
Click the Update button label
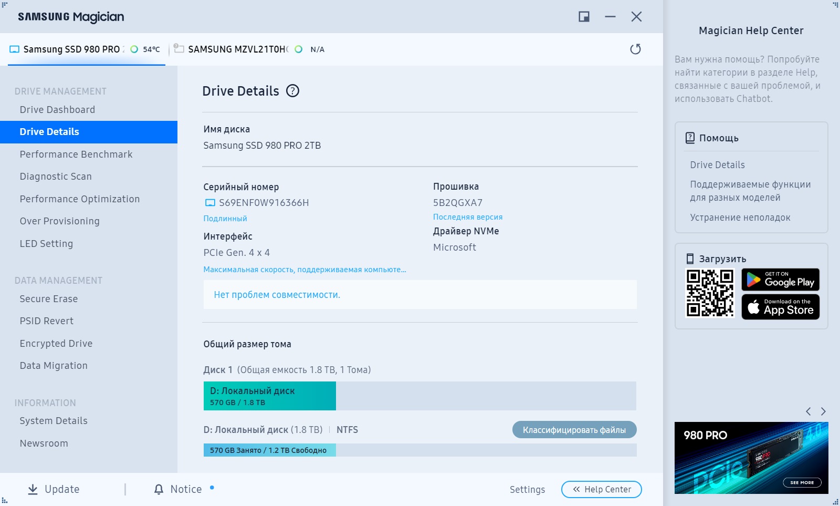[62, 489]
